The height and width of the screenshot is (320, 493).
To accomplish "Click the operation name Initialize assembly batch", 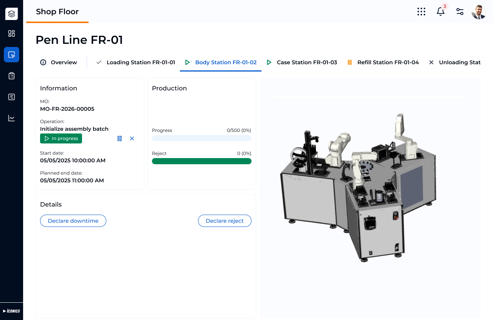I will (74, 129).
